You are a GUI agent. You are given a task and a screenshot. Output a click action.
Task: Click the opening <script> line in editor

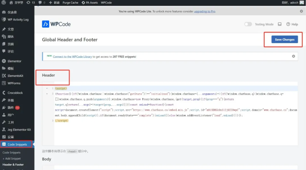pos(61,89)
